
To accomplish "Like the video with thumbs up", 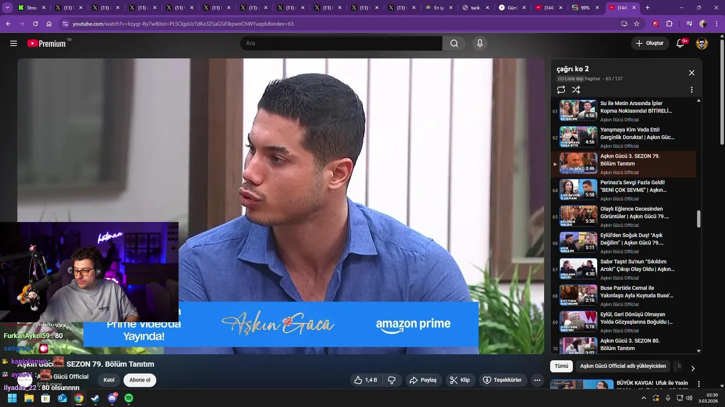I will point(366,380).
